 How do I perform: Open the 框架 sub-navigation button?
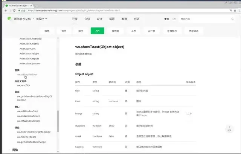pos(64,31)
